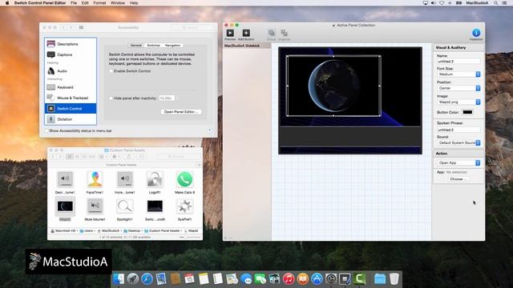Open the Help menu
This screenshot has width=513, height=288.
pos(134,3)
